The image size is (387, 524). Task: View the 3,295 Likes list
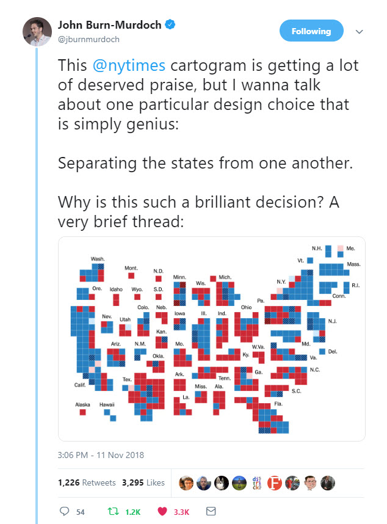coord(143,482)
